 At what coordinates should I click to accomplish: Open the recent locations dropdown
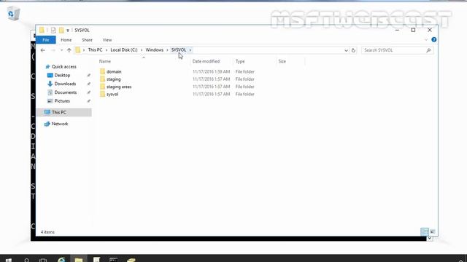[61, 50]
